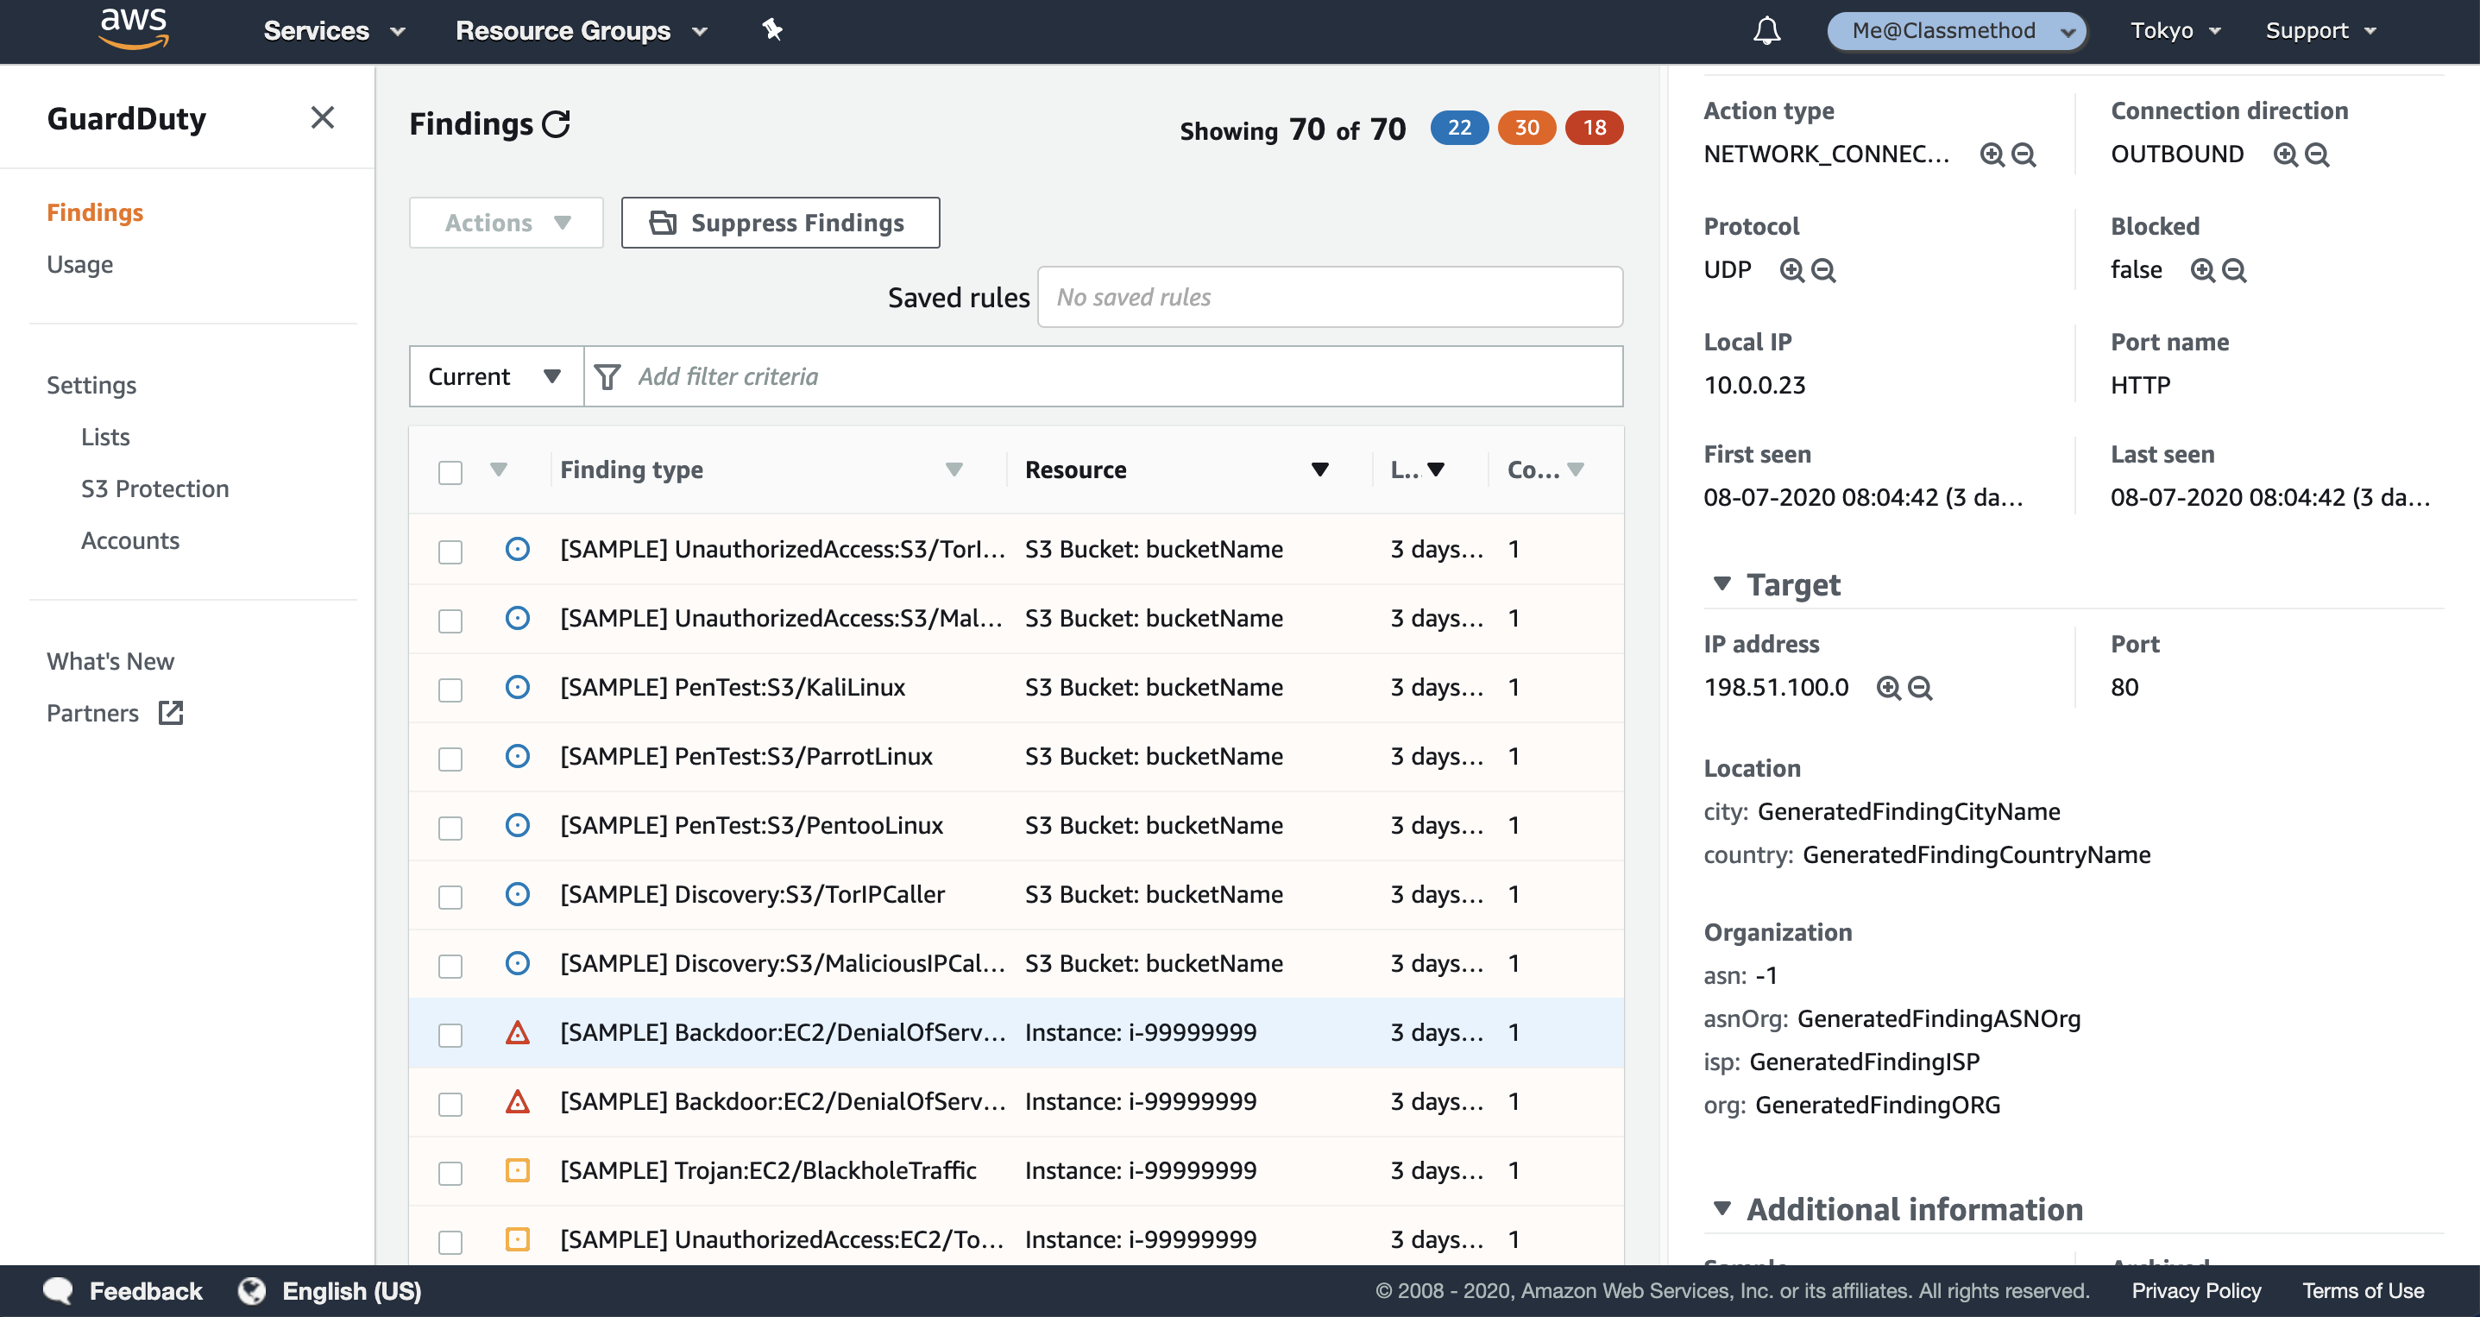The height and width of the screenshot is (1317, 2480).
Task: Check the UnauthorizedAccess:S3/TorI finding row
Action: (x=450, y=551)
